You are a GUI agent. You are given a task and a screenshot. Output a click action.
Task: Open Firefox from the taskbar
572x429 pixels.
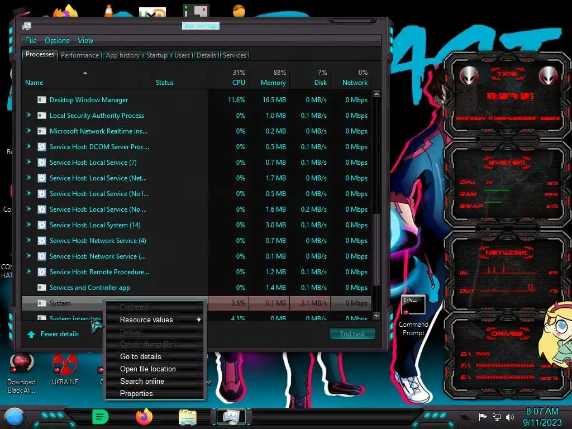coord(144,417)
